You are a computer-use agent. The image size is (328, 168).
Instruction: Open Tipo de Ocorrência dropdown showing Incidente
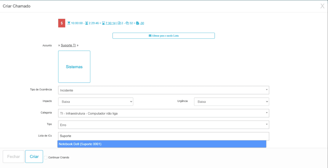click(x=164, y=90)
